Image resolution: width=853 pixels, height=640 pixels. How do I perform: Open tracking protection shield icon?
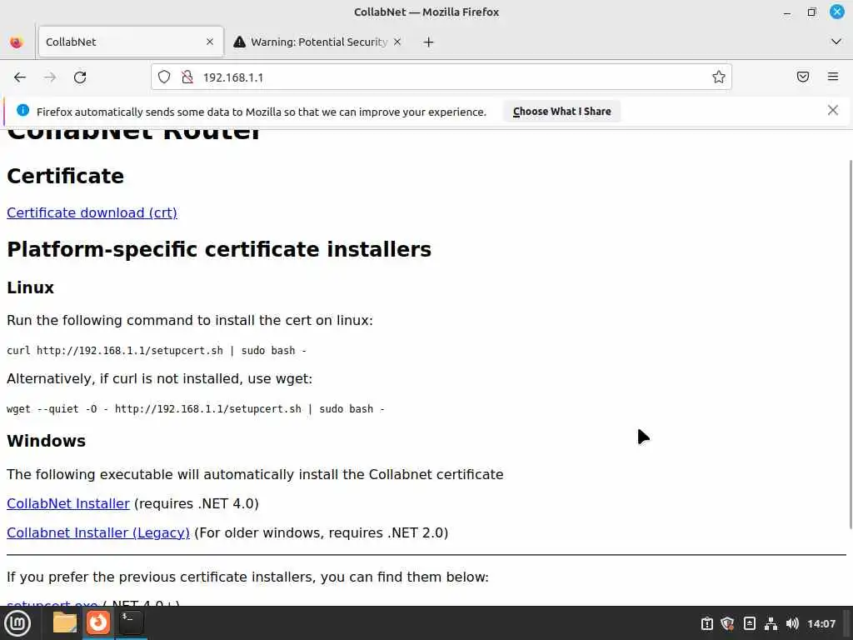[164, 77]
